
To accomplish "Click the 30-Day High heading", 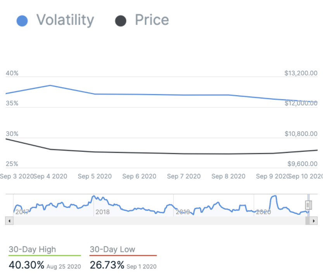I will point(32,249).
